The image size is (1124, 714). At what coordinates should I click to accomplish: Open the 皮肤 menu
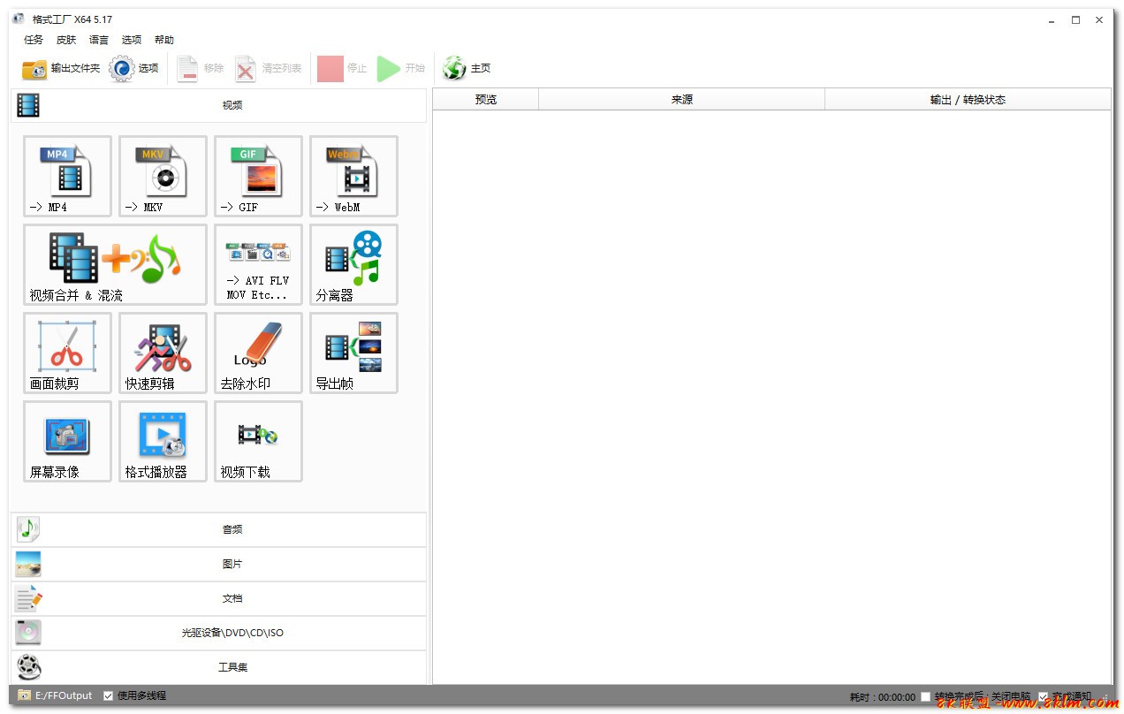pyautogui.click(x=66, y=40)
